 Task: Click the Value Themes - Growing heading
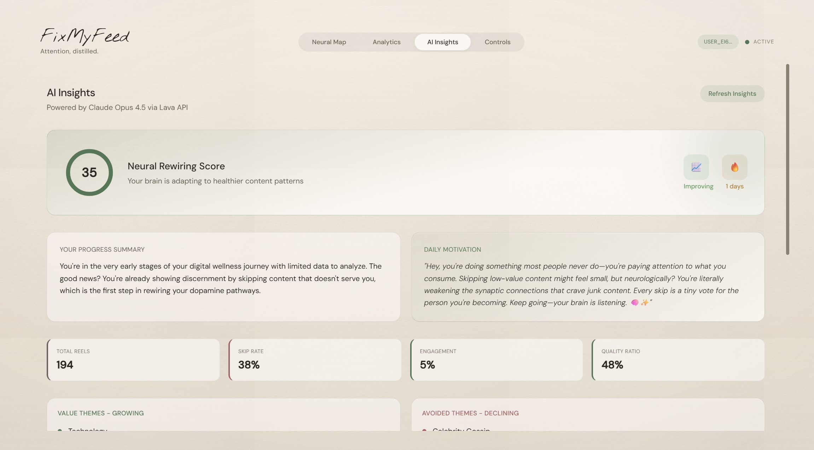101,413
